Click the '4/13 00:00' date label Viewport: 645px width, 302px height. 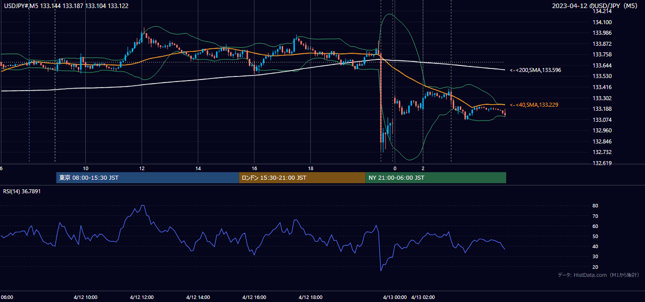point(395,297)
